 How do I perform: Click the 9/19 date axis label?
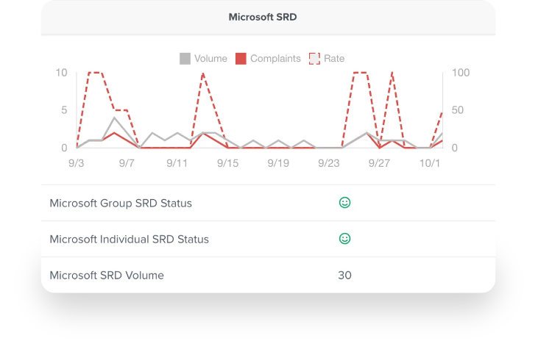(x=278, y=163)
